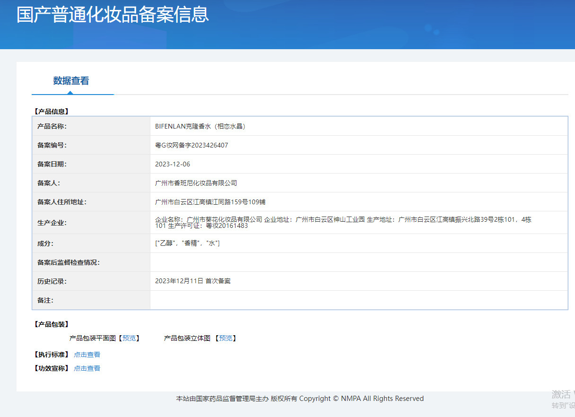Click the 国产普通化妆品备案信息 page title
This screenshot has height=417, width=575.
113,15
